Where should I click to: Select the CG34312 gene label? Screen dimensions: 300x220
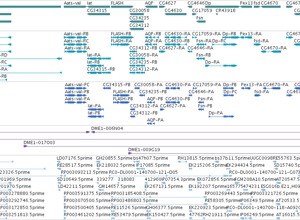click(139, 25)
